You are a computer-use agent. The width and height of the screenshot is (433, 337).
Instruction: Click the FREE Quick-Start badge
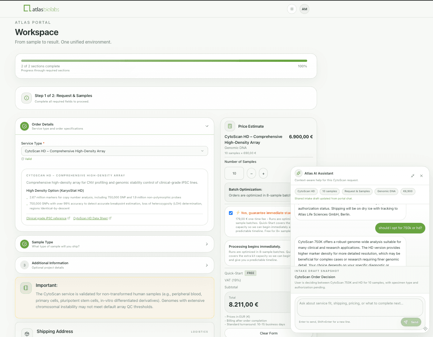point(251,273)
